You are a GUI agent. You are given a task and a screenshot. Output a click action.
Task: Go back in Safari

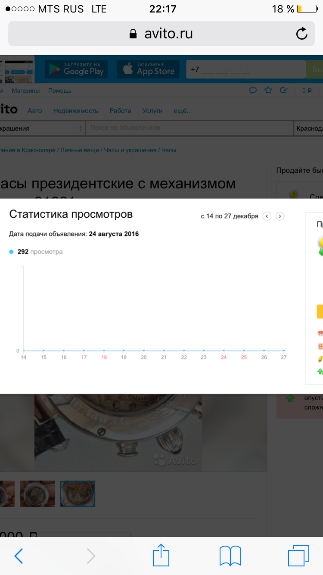click(x=19, y=556)
